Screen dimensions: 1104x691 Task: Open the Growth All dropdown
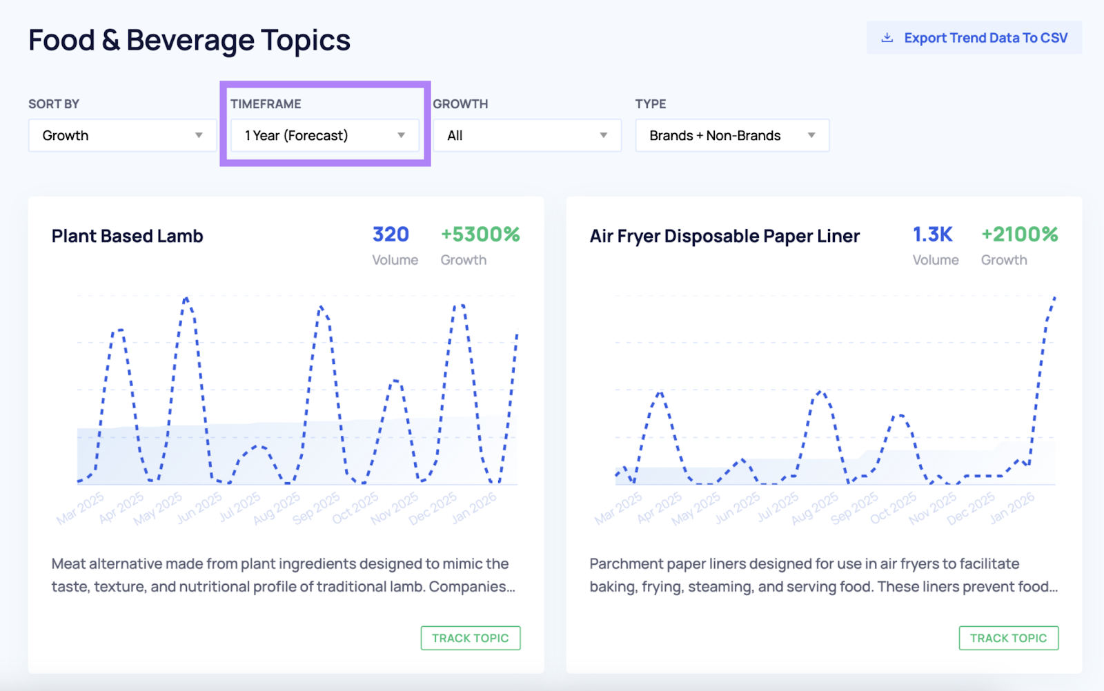tap(527, 135)
